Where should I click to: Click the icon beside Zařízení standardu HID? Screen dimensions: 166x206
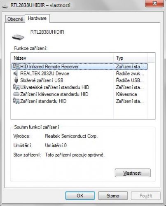pos(16,101)
